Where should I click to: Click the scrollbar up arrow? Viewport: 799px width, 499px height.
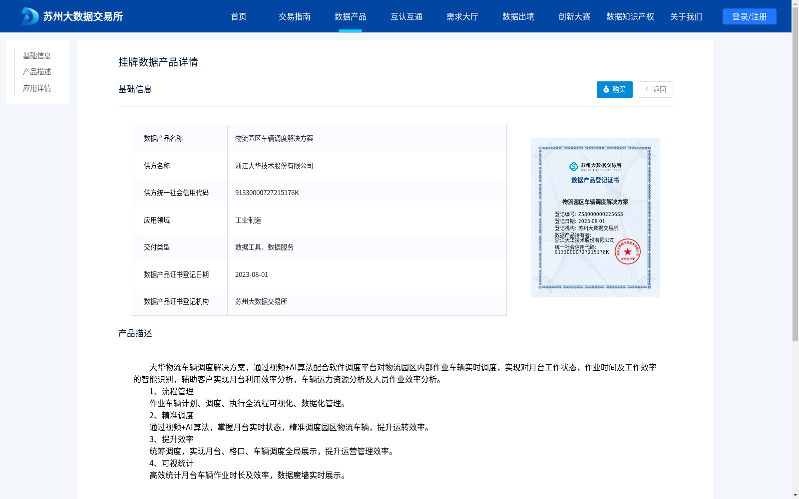[795, 3]
